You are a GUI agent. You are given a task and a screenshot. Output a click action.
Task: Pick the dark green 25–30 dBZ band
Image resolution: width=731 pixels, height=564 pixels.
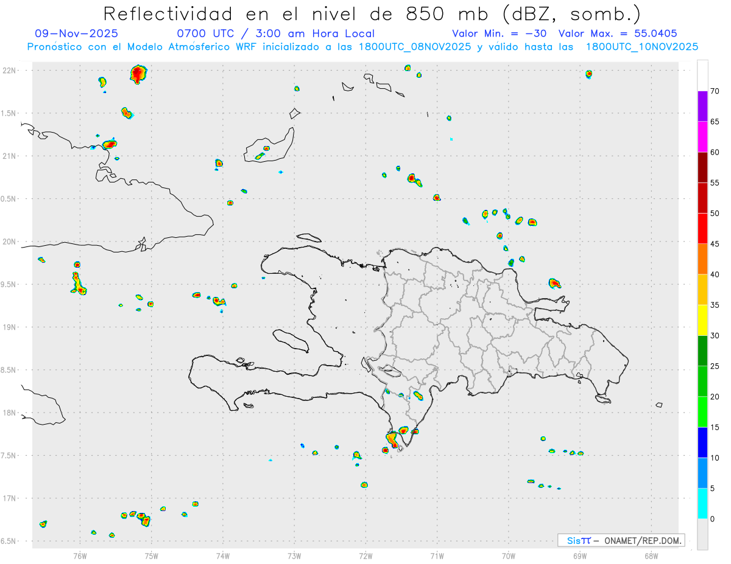coord(702,350)
